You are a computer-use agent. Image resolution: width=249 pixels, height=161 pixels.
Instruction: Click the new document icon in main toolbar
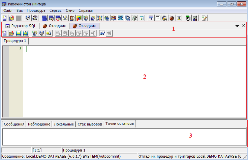click(5, 18)
